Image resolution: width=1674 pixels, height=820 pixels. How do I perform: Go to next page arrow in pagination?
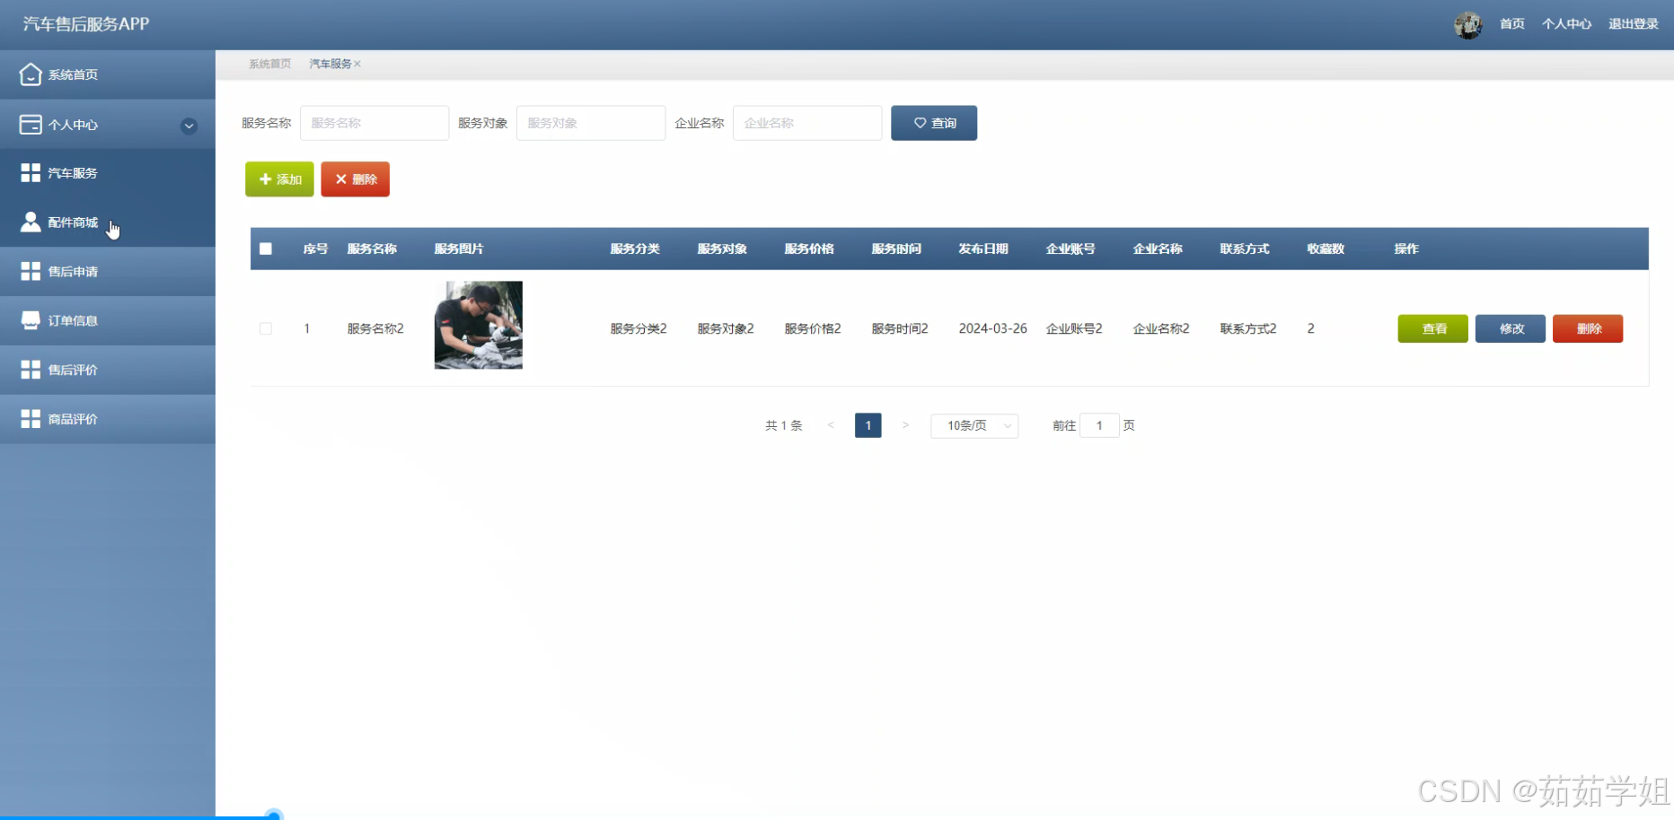point(905,425)
